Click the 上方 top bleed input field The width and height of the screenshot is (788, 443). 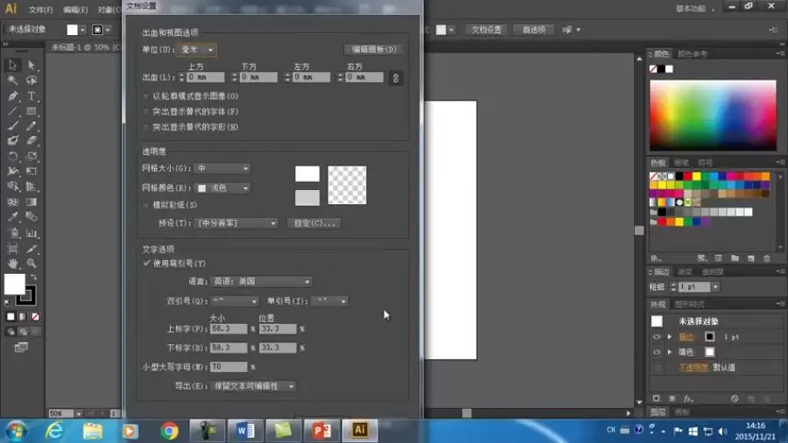point(206,77)
